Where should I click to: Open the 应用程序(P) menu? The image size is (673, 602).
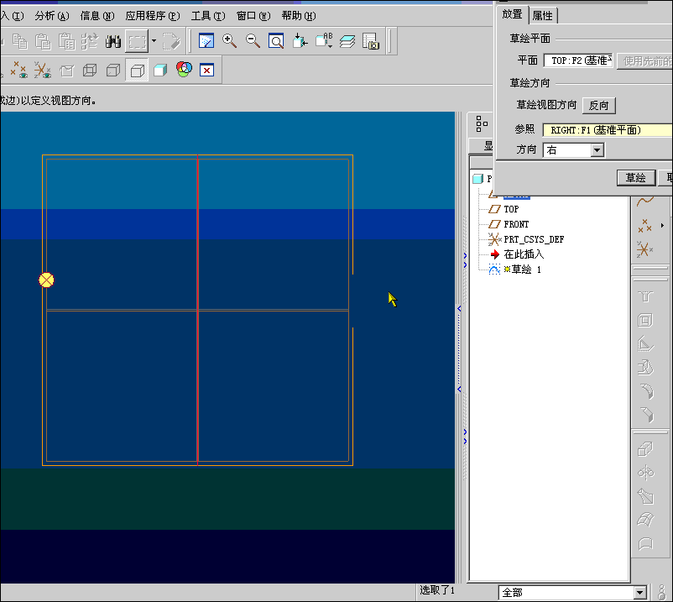[x=153, y=16]
